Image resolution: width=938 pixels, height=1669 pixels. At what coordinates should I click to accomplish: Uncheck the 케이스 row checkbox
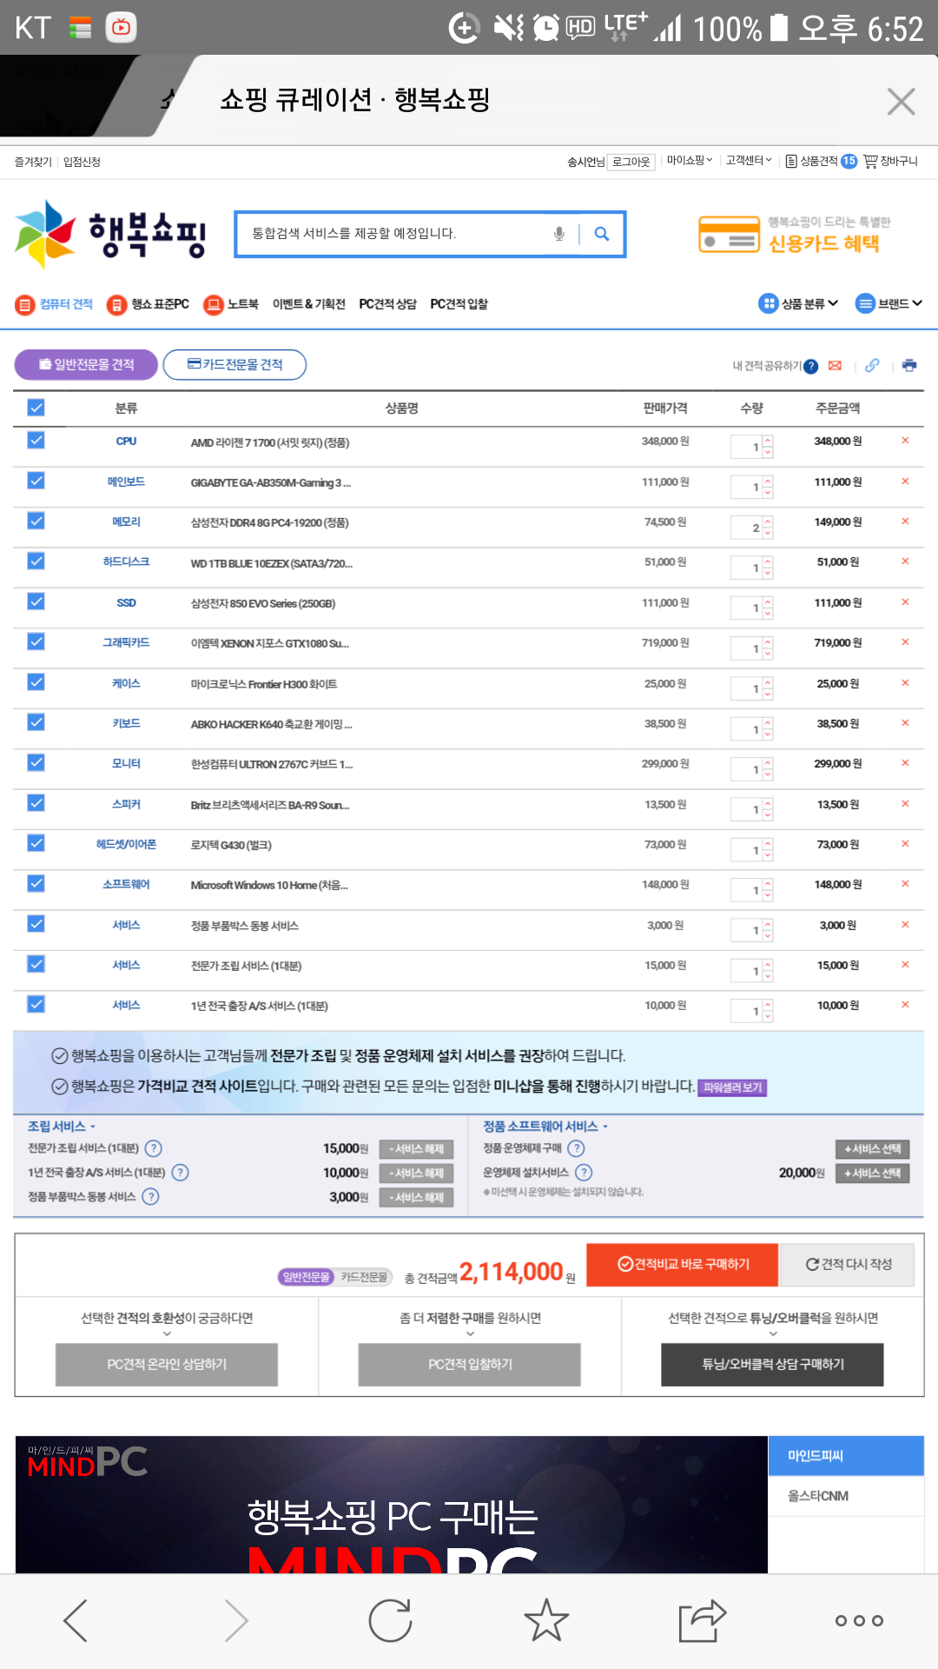[36, 682]
